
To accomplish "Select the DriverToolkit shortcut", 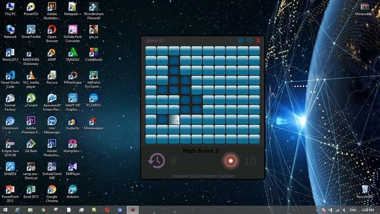I will tap(31, 32).
